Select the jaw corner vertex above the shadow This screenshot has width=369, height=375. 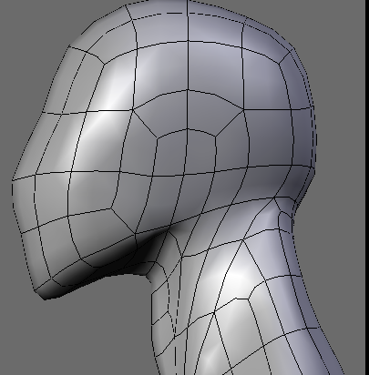[135, 234]
